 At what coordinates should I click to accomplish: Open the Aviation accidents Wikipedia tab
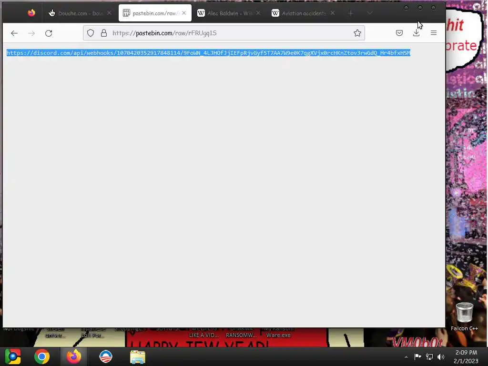point(304,13)
